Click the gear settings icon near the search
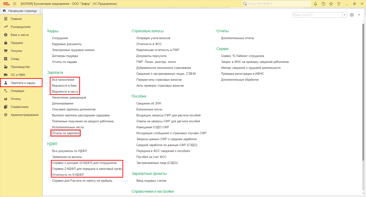 click(x=352, y=15)
